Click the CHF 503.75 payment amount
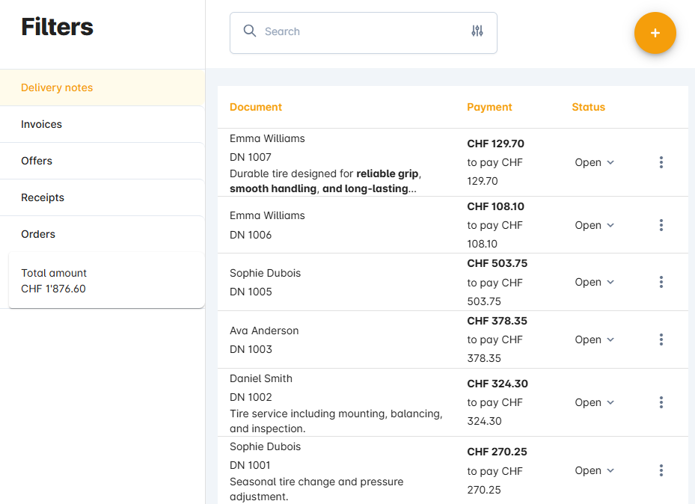Viewport: 695px width, 504px height. pyautogui.click(x=497, y=263)
